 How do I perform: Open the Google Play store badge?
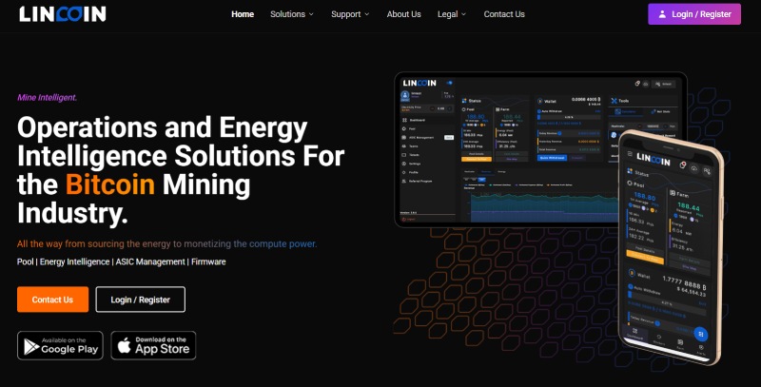(x=60, y=345)
